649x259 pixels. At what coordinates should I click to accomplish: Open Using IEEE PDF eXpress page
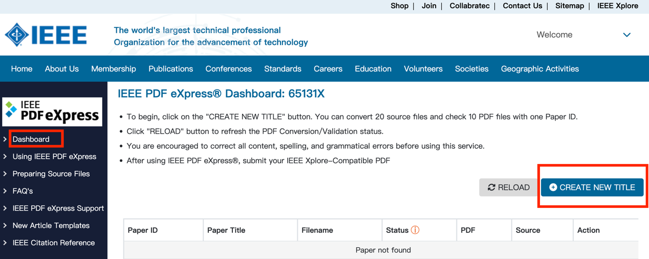[x=54, y=156]
